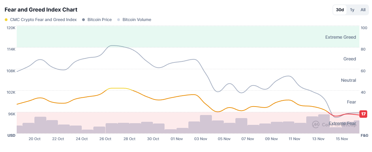Screen dimensions: 372x152
Task: Hide the Bitcoin Volume legend series
Action: click(x=134, y=20)
